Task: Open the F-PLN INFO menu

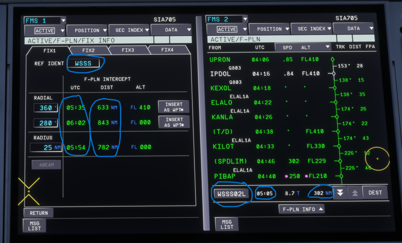Action: point(301,209)
